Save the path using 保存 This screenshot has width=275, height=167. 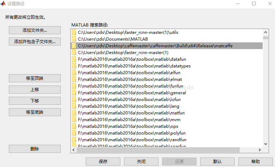coord(103,161)
